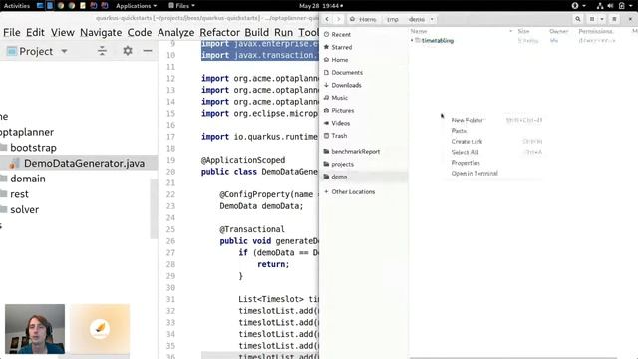
Task: Sort files by Name column header
Action: tap(419, 31)
